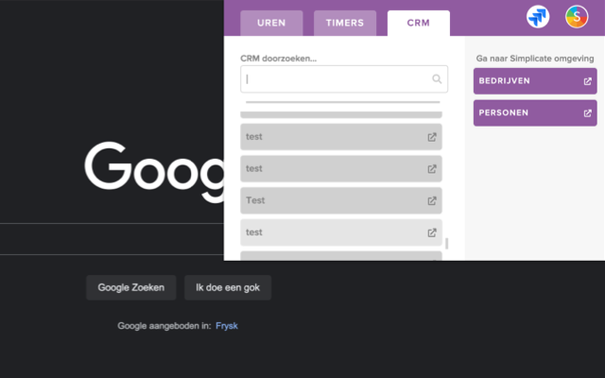Open external link icon on second test row
The width and height of the screenshot is (605, 378).
432,169
